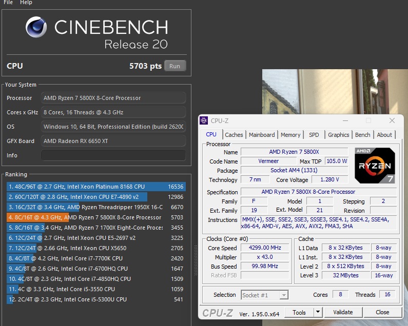Select ranking row Intel Core i5-5300U CPU

coord(96,299)
